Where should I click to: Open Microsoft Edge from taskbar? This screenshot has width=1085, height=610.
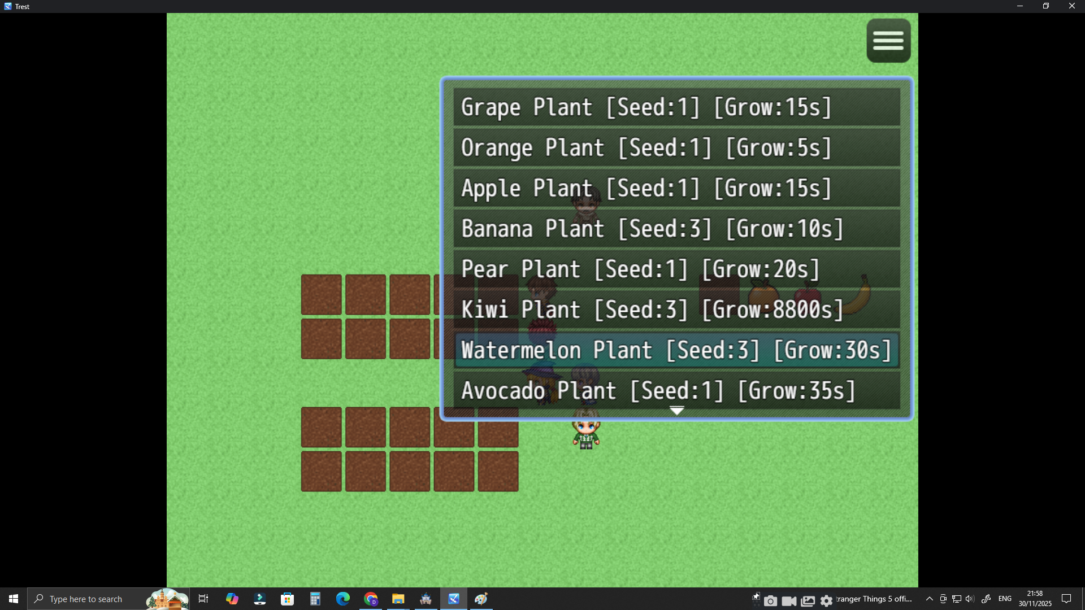[343, 599]
